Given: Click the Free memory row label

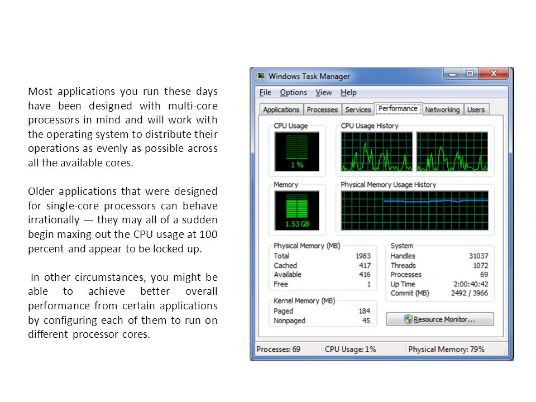Looking at the screenshot, I should coord(281,284).
